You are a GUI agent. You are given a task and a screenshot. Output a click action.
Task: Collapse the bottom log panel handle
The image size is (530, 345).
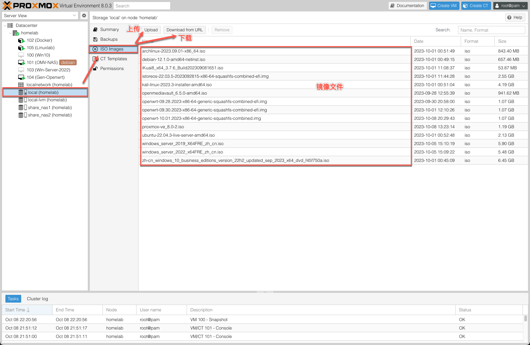pyautogui.click(x=265, y=292)
